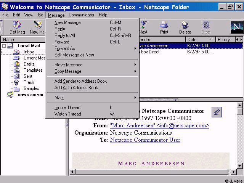The image size is (244, 183).
Task: Click the attachment paperclip icon
Action: [217, 112]
